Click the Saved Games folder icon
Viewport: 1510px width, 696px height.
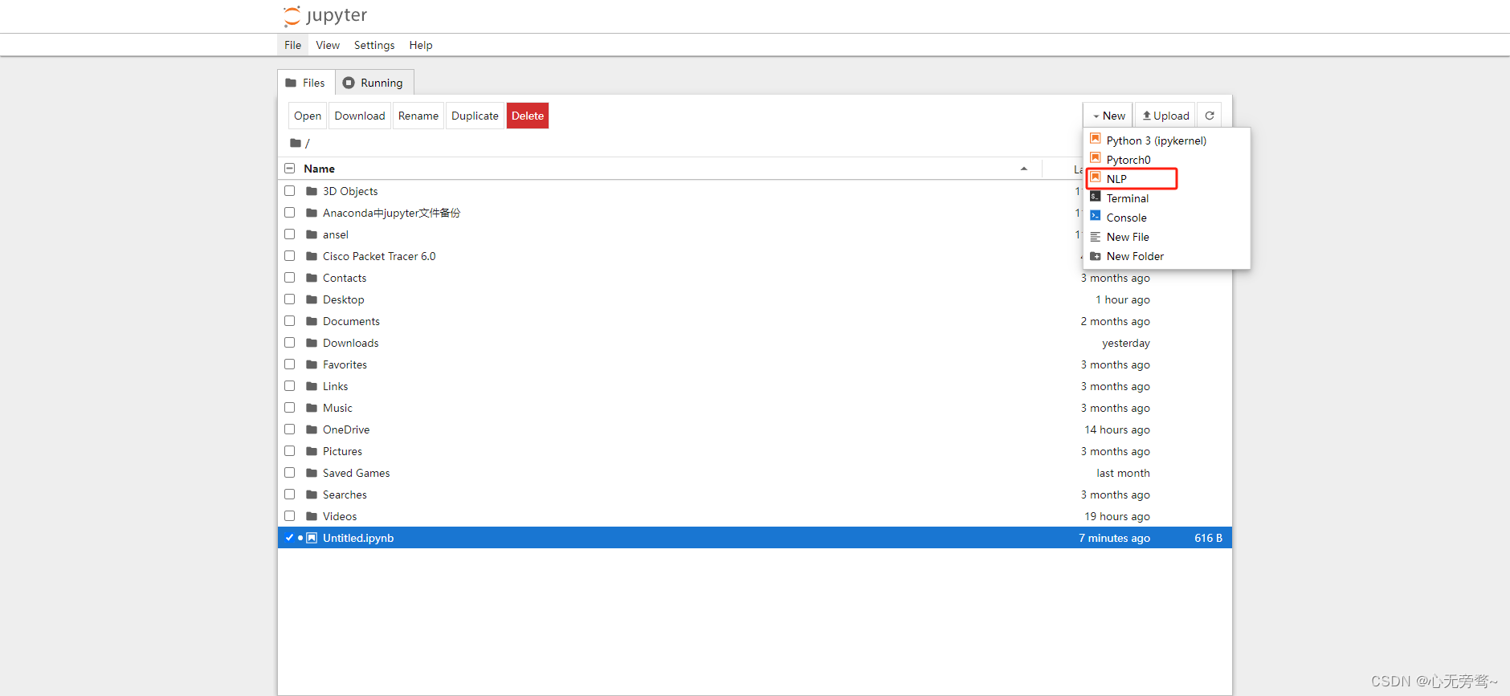[312, 473]
